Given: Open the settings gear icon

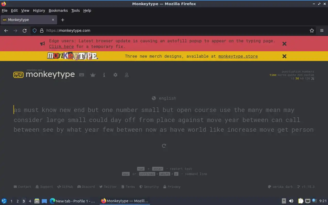Looking at the screenshot, I should 115,75.
